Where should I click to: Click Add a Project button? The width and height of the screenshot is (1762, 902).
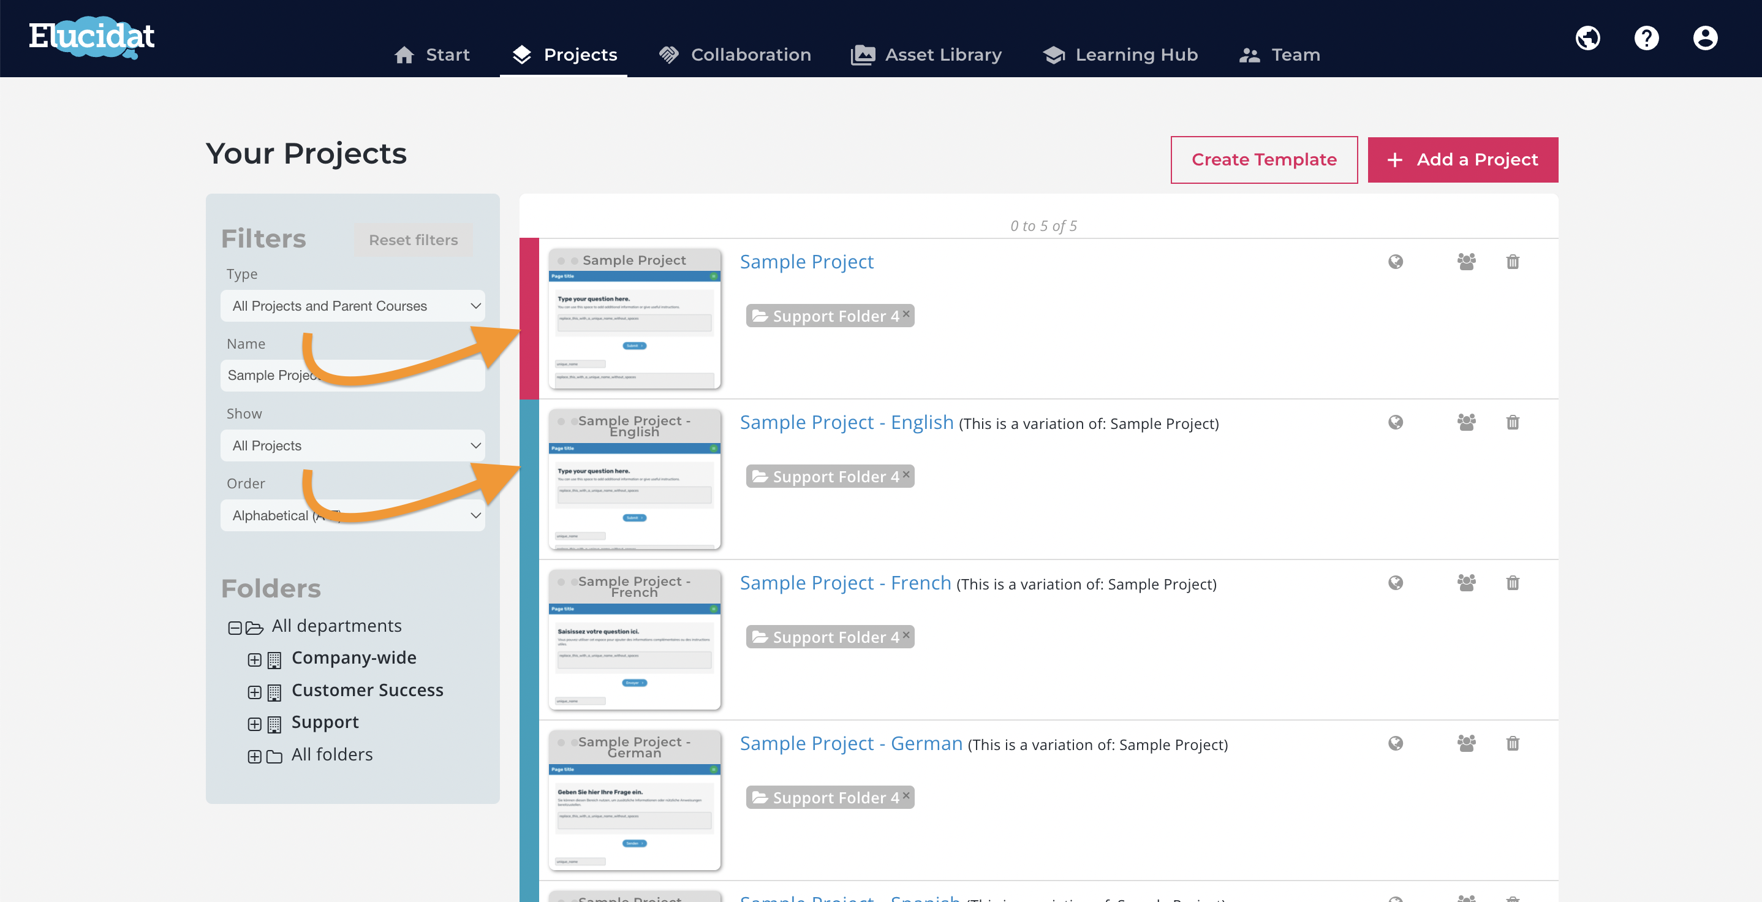[x=1463, y=159]
